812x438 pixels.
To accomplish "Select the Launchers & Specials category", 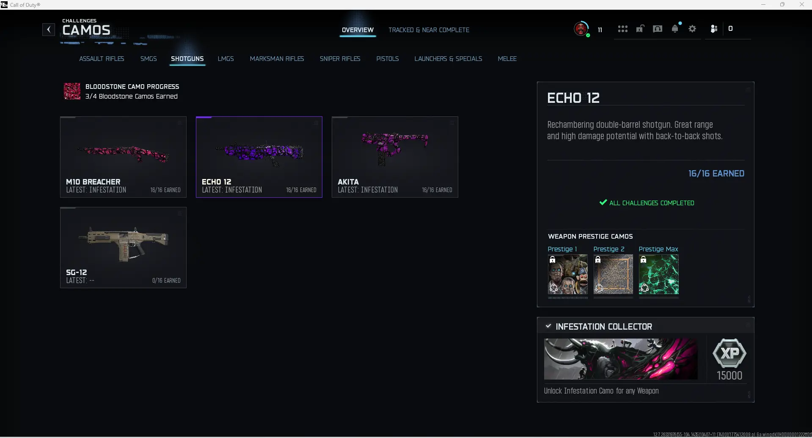I will pos(448,59).
